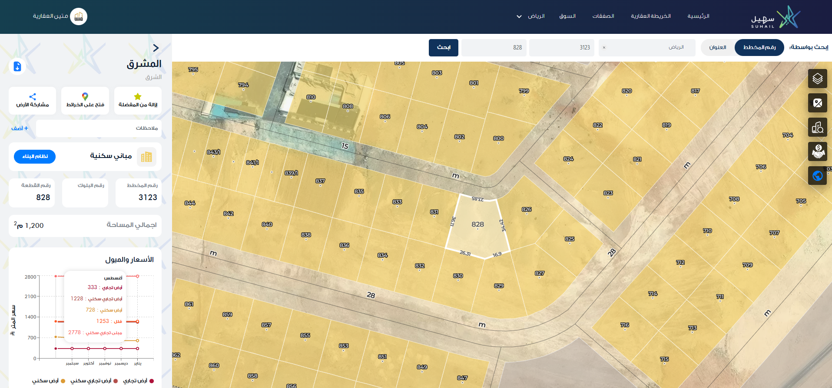The width and height of the screenshot is (832, 388).
Task: Click the نظام البناء button
Action: coord(35,156)
